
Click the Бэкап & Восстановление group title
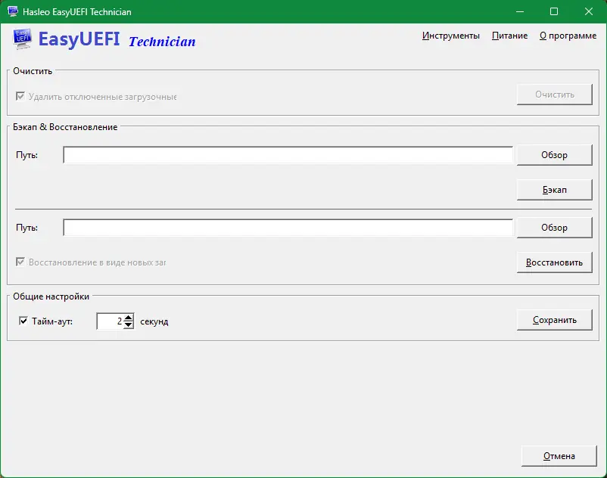[x=65, y=127]
